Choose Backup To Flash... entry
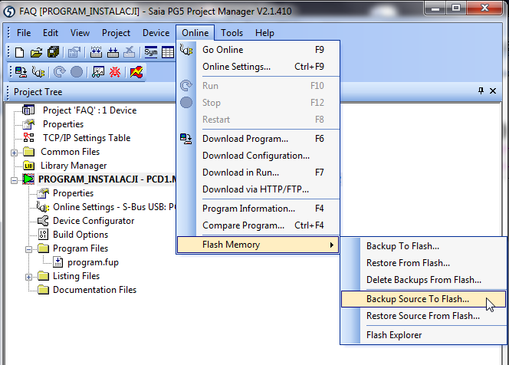Viewport: 509px width, 365px height. (x=424, y=246)
